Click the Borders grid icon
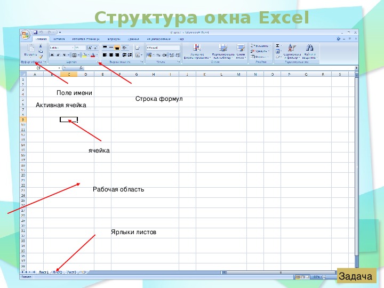384x288 pixels. [x=75, y=55]
